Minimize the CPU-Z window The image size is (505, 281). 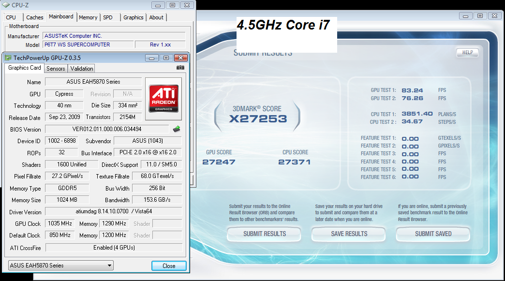point(158,5)
